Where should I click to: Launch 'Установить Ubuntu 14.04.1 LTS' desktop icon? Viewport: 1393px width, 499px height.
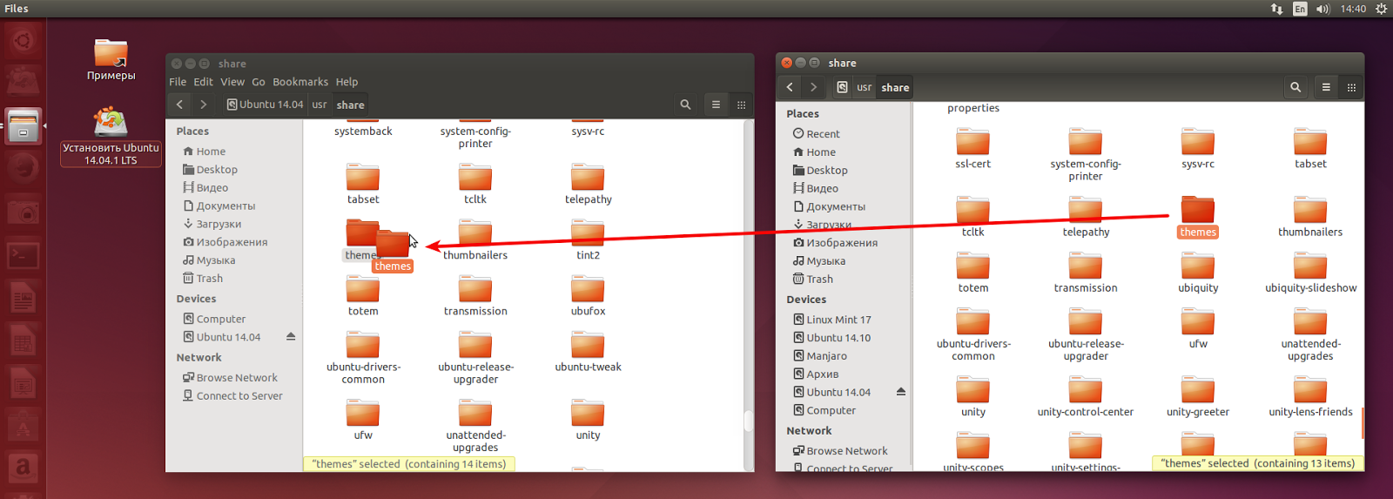[x=111, y=136]
